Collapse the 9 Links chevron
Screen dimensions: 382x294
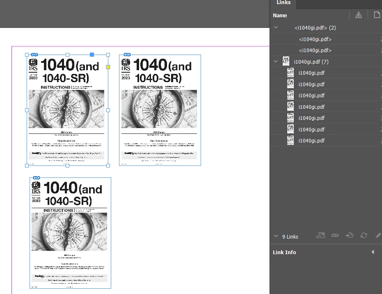276,236
